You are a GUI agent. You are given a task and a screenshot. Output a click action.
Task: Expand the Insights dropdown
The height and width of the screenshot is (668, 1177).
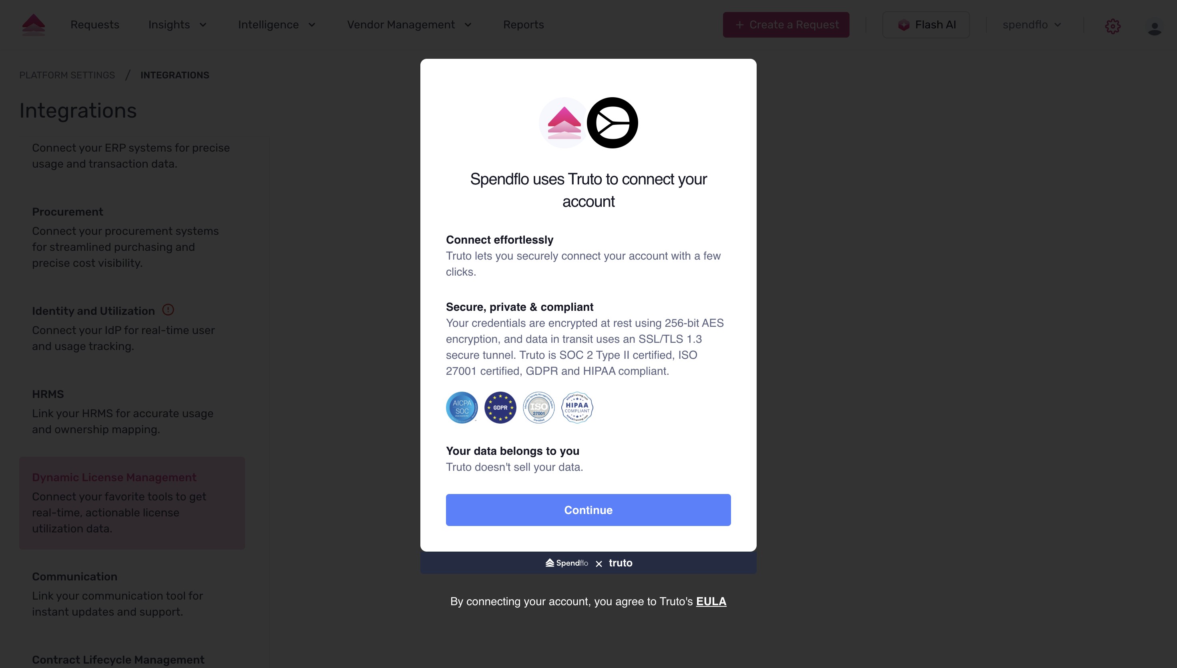coord(203,25)
